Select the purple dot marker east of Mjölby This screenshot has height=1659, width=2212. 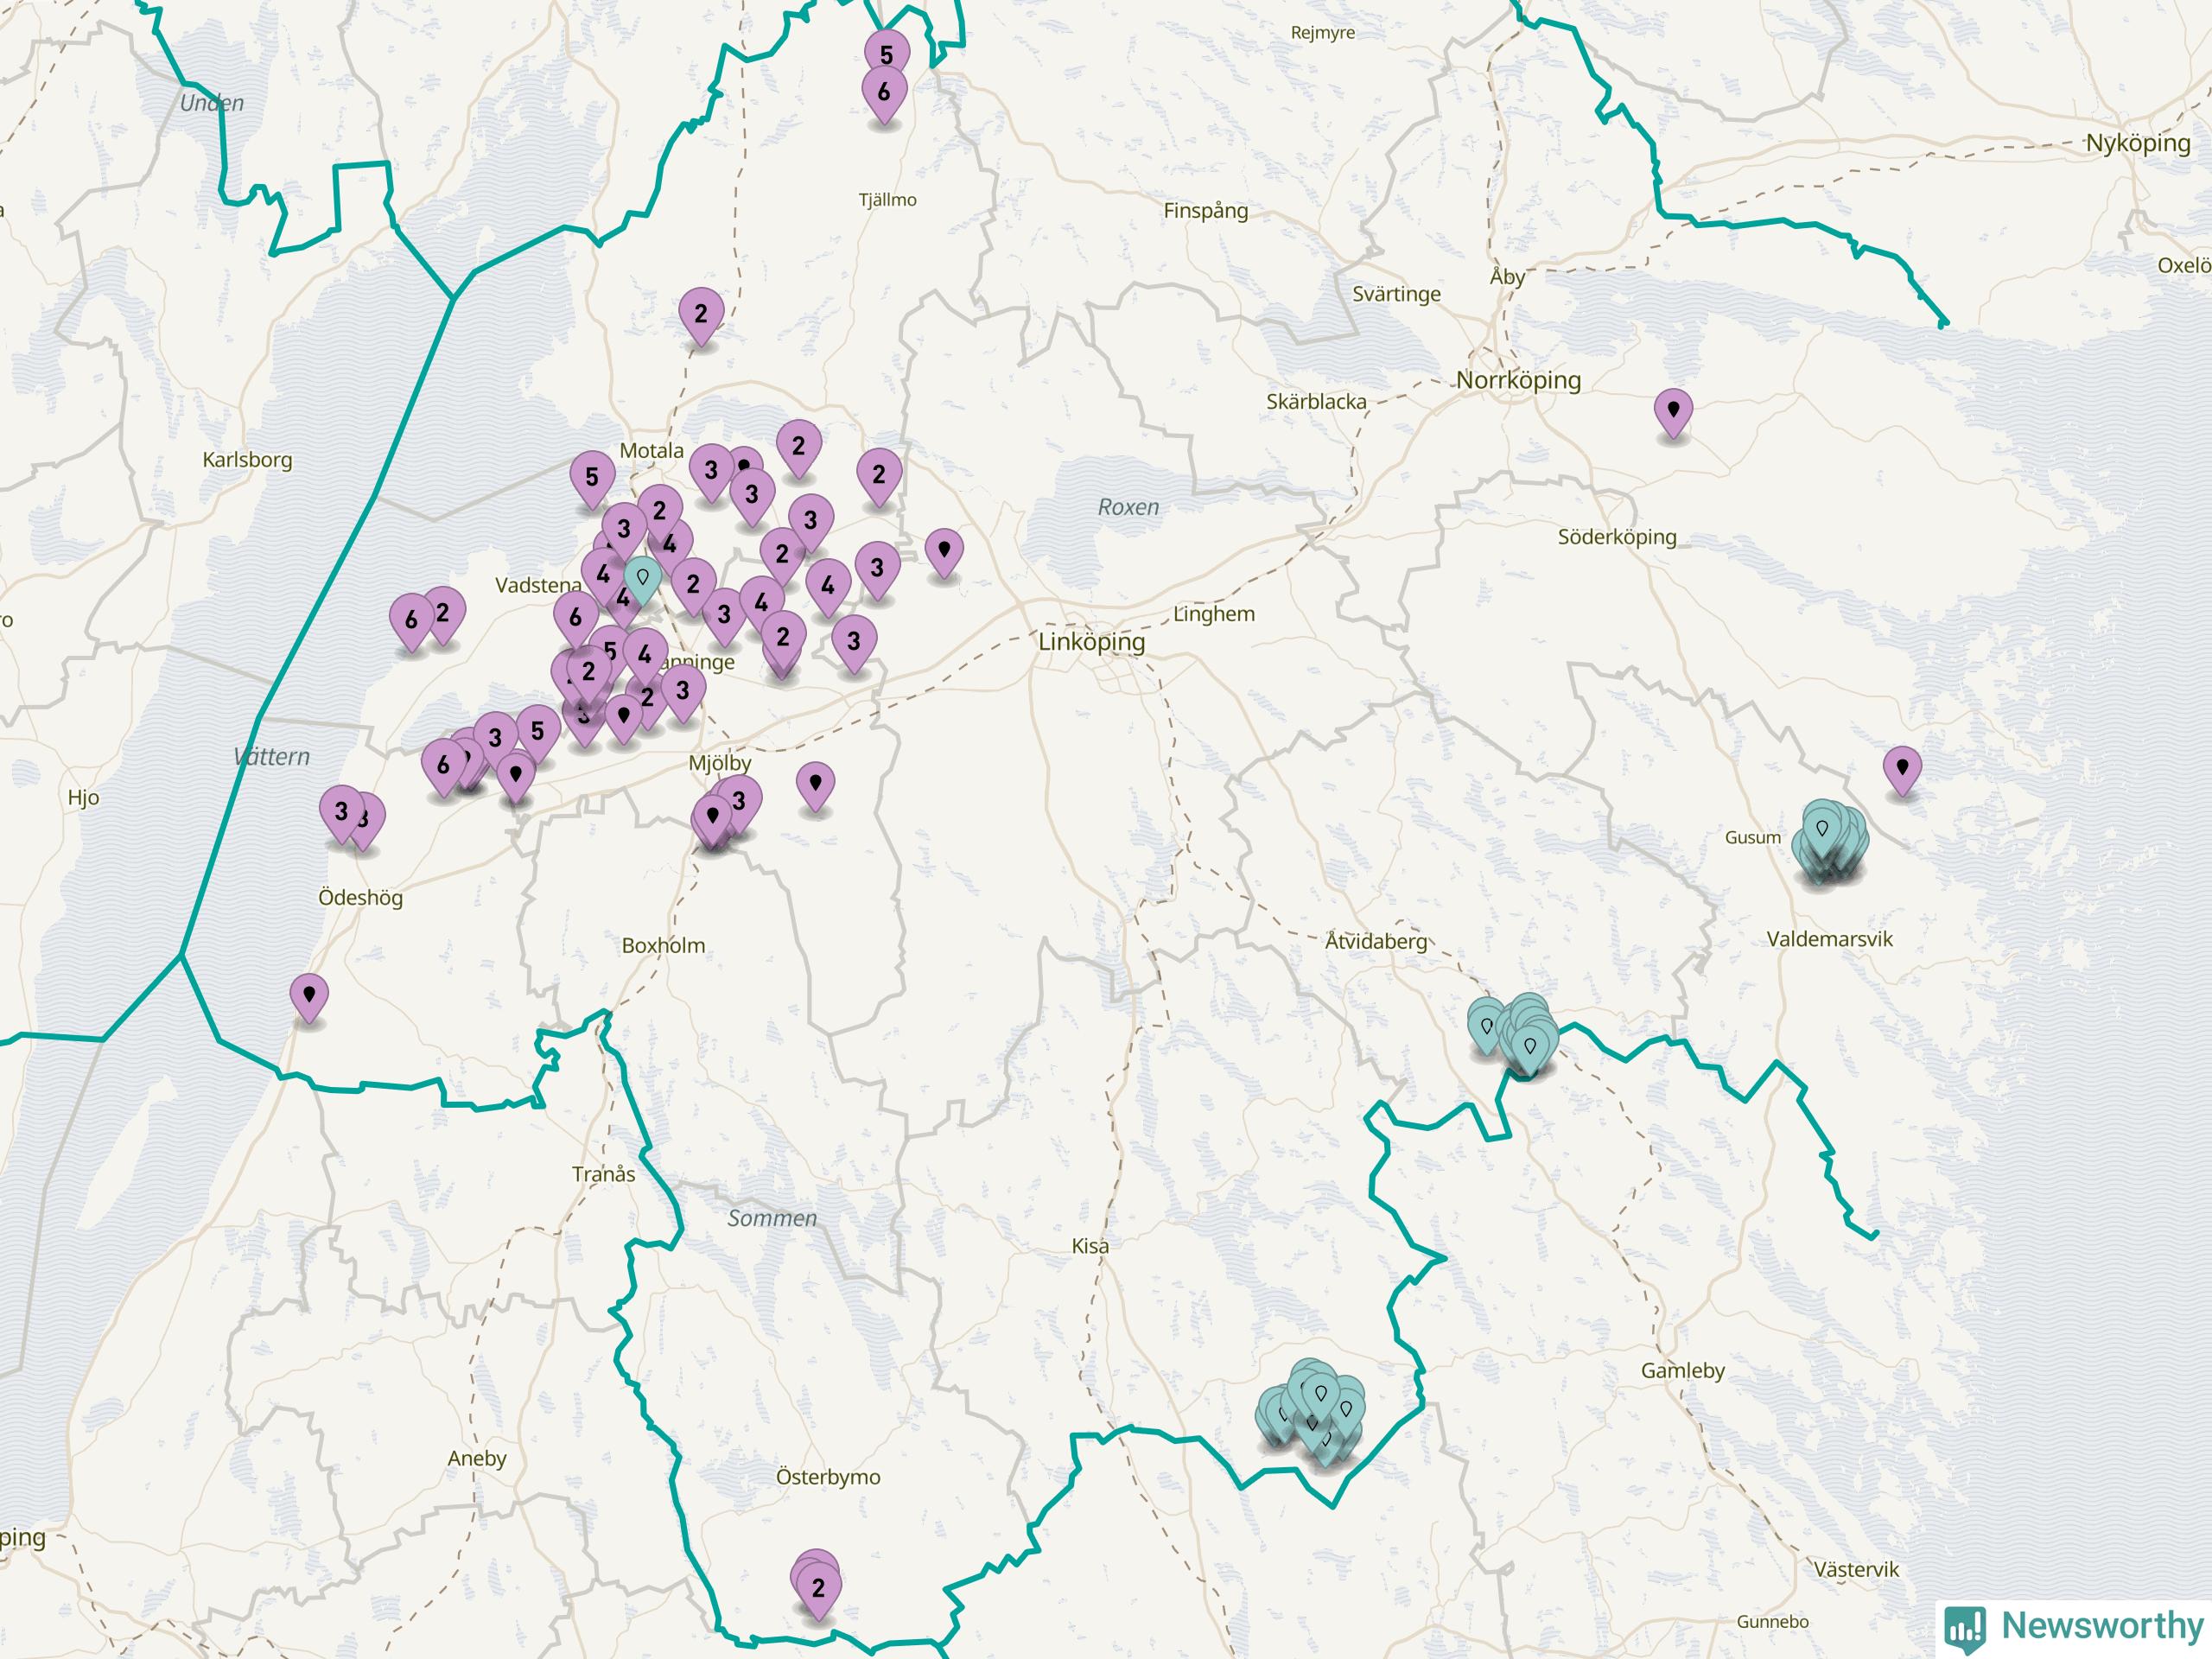click(x=815, y=785)
